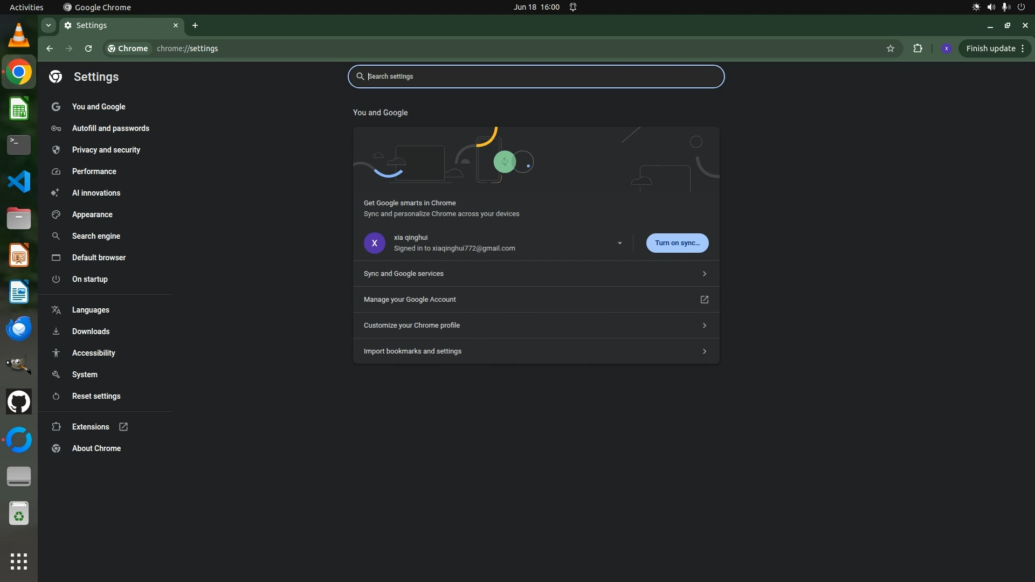
Task: Open the Extensions puzzle icon in toolbar
Action: point(917,48)
